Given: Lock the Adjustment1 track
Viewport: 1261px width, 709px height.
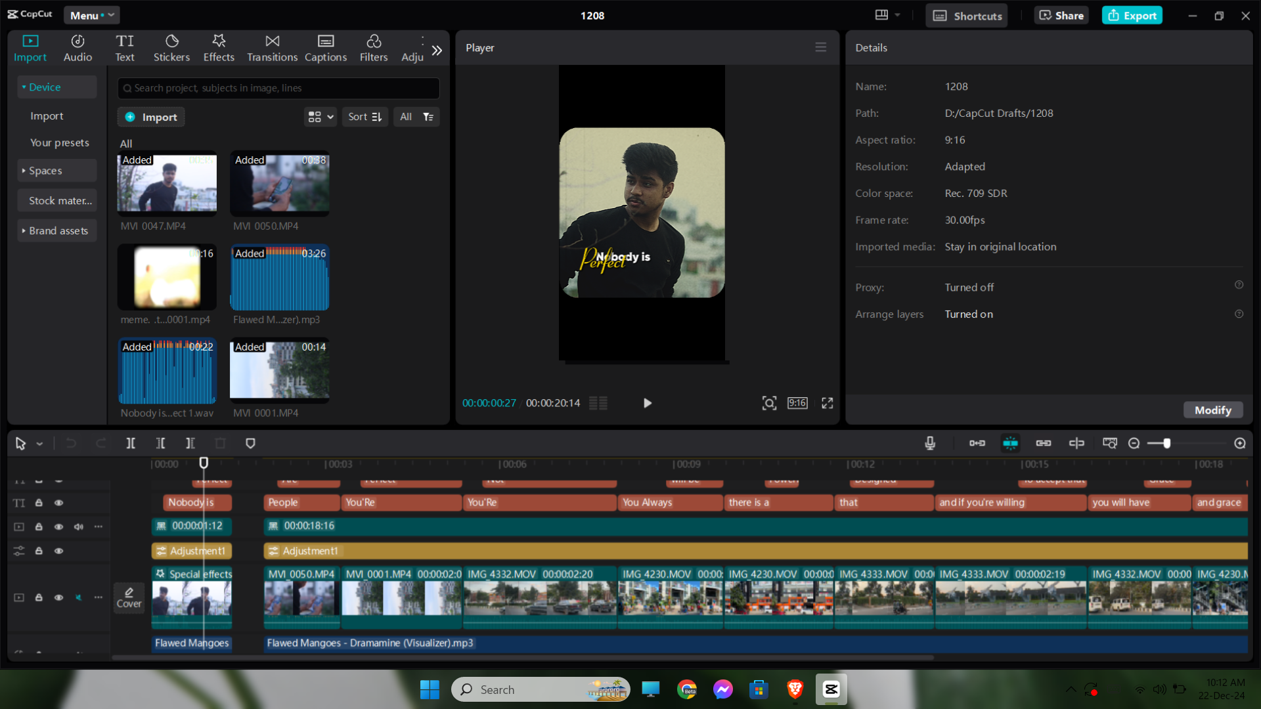Looking at the screenshot, I should (39, 551).
